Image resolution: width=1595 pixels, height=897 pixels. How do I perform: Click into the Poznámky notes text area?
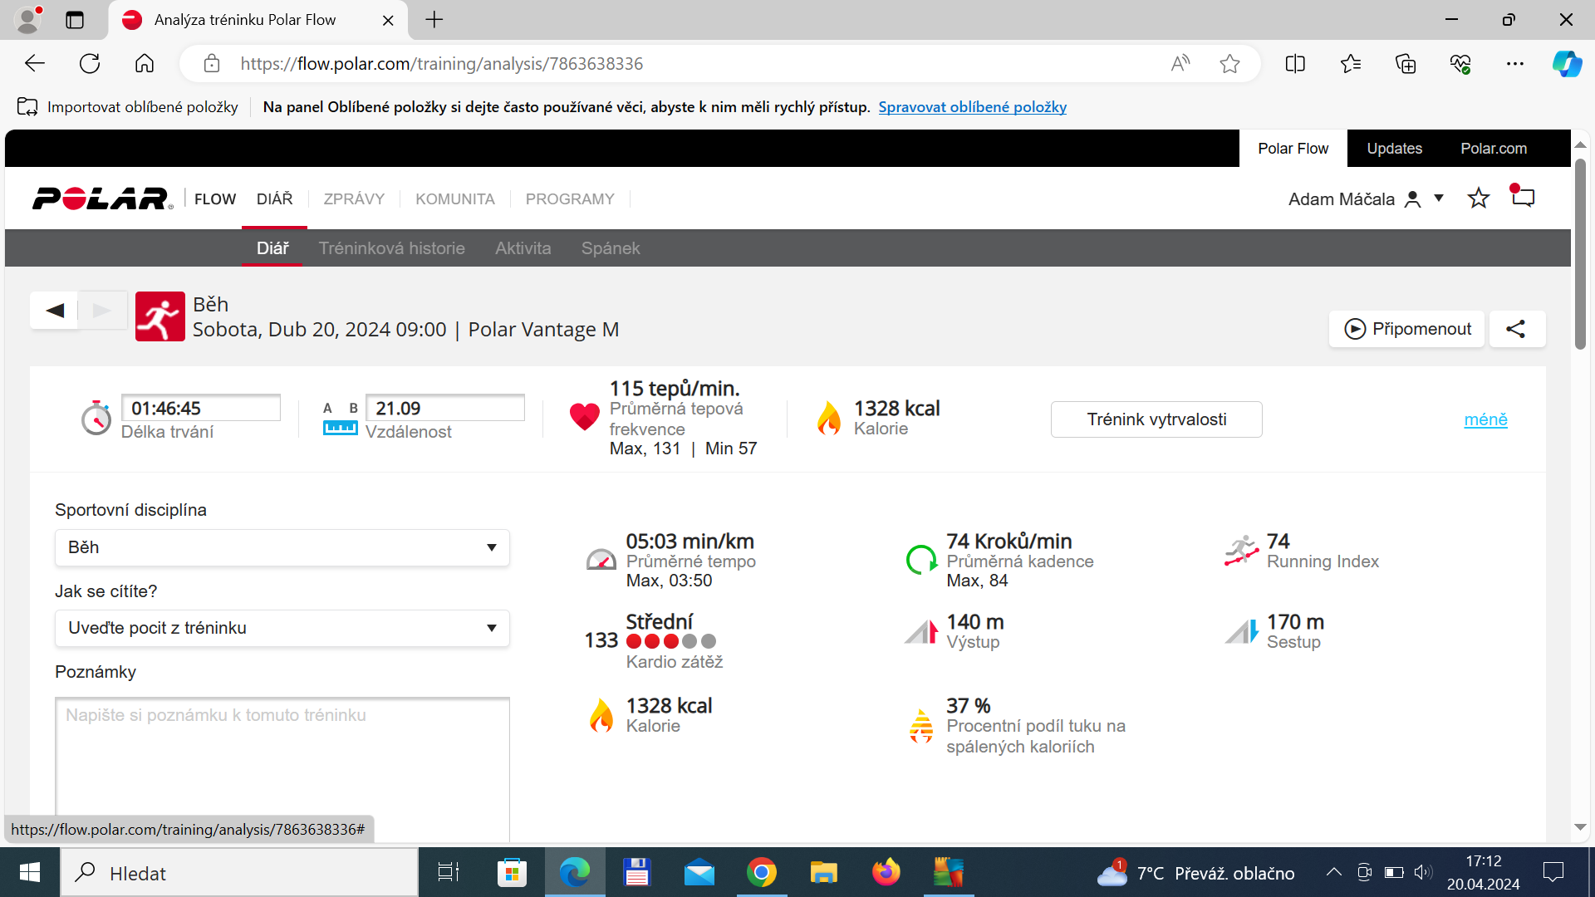click(x=282, y=768)
